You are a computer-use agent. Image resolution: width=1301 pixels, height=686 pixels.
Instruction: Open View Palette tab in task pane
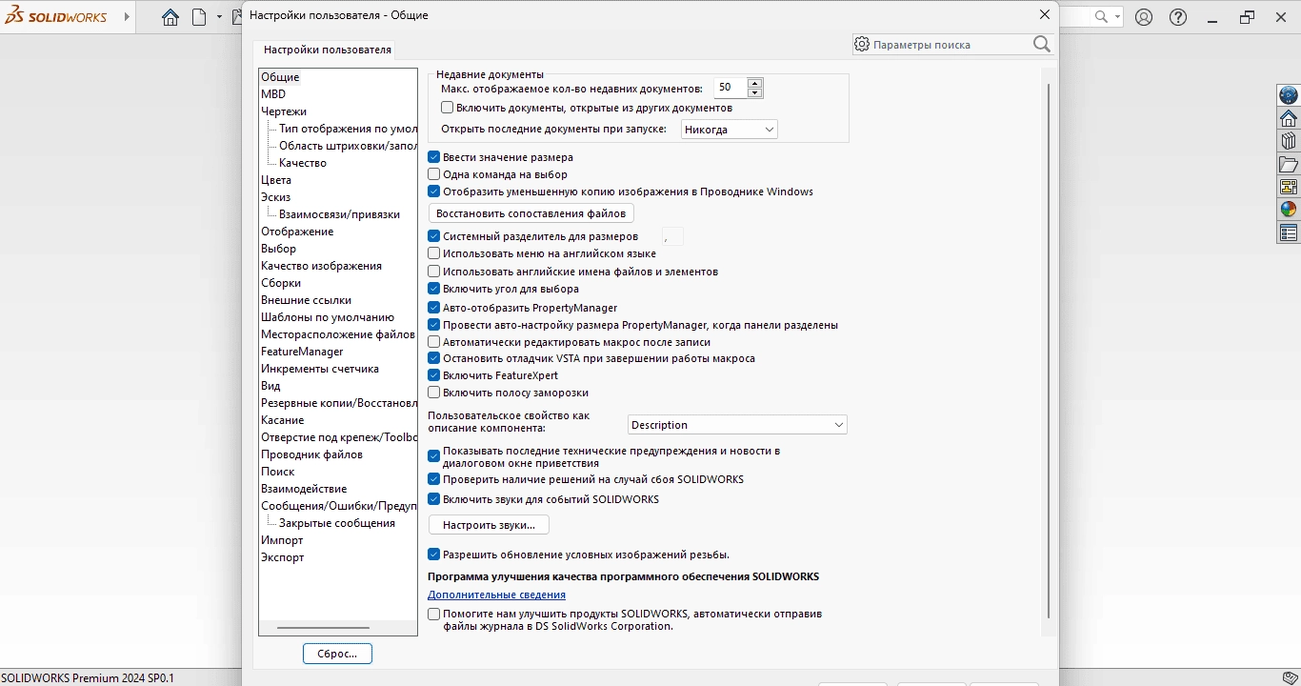(x=1289, y=187)
